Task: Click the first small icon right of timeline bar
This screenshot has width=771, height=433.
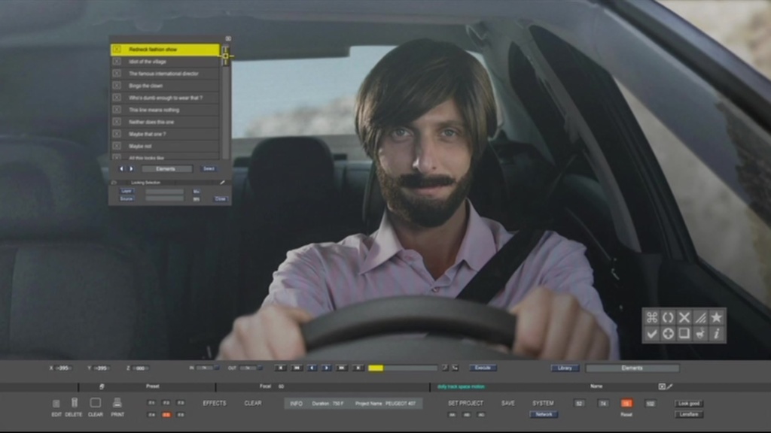Action: tap(444, 367)
